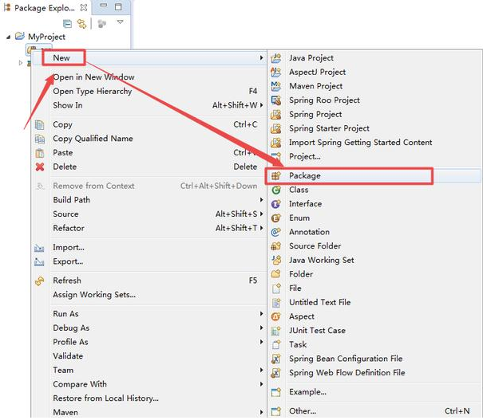Click the Collapse All icon in Package Explorer

coord(67,24)
